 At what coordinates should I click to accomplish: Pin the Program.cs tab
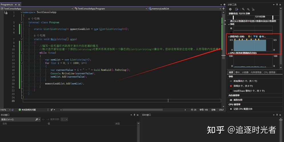(16, 5)
